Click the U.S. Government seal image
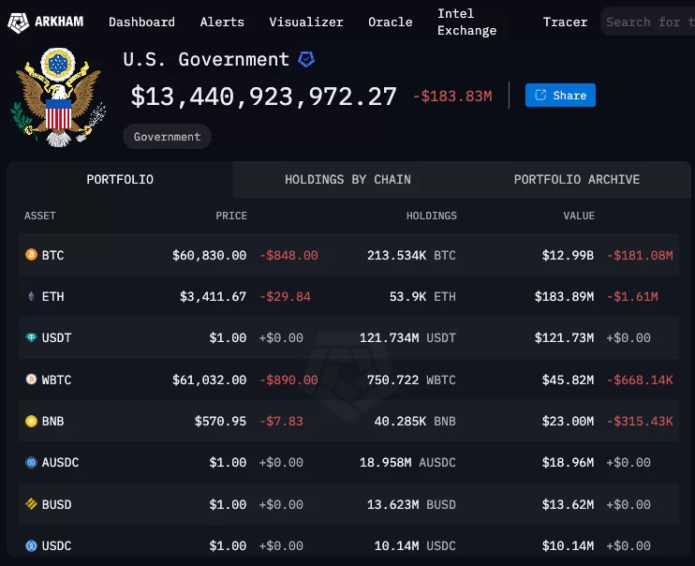The width and height of the screenshot is (695, 566). (x=58, y=97)
